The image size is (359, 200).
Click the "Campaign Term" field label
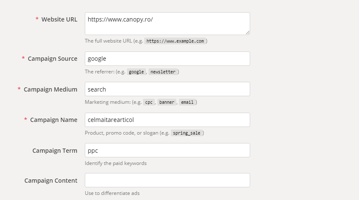[x=55, y=151]
